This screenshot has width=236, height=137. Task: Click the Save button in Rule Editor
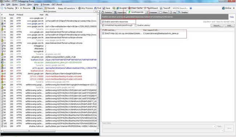point(229,128)
